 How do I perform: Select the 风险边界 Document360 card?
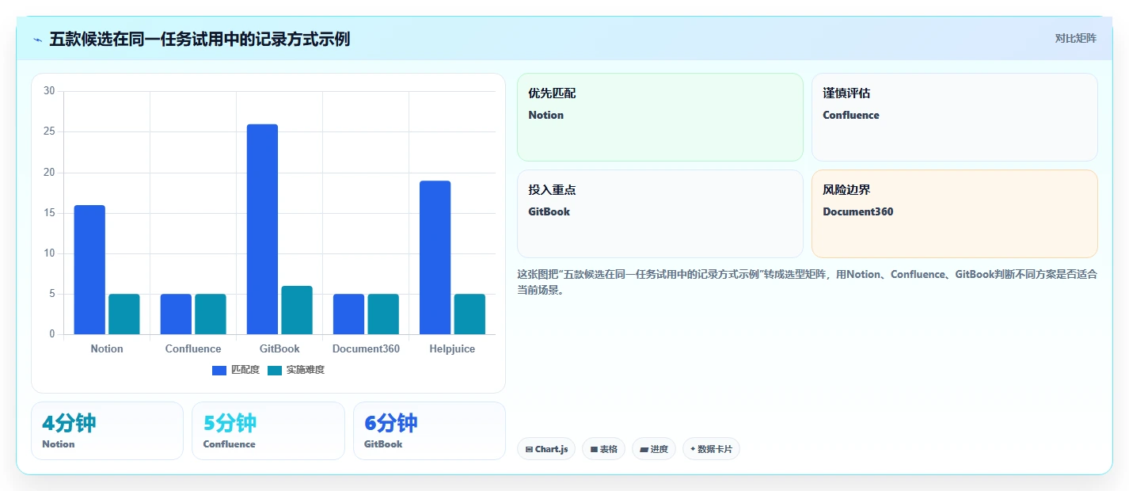coord(955,214)
